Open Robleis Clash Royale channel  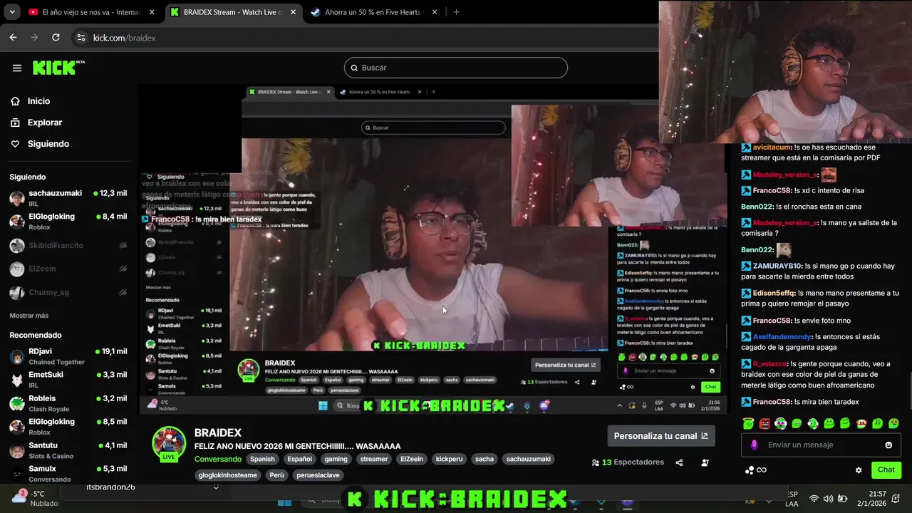click(68, 403)
